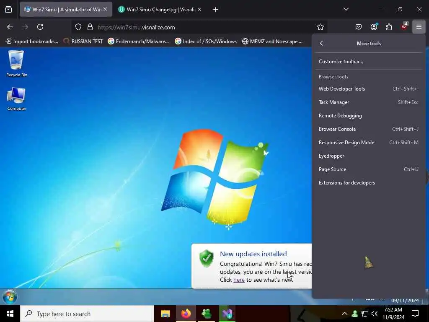Open the notification center icon
429x322 pixels.
(415, 314)
